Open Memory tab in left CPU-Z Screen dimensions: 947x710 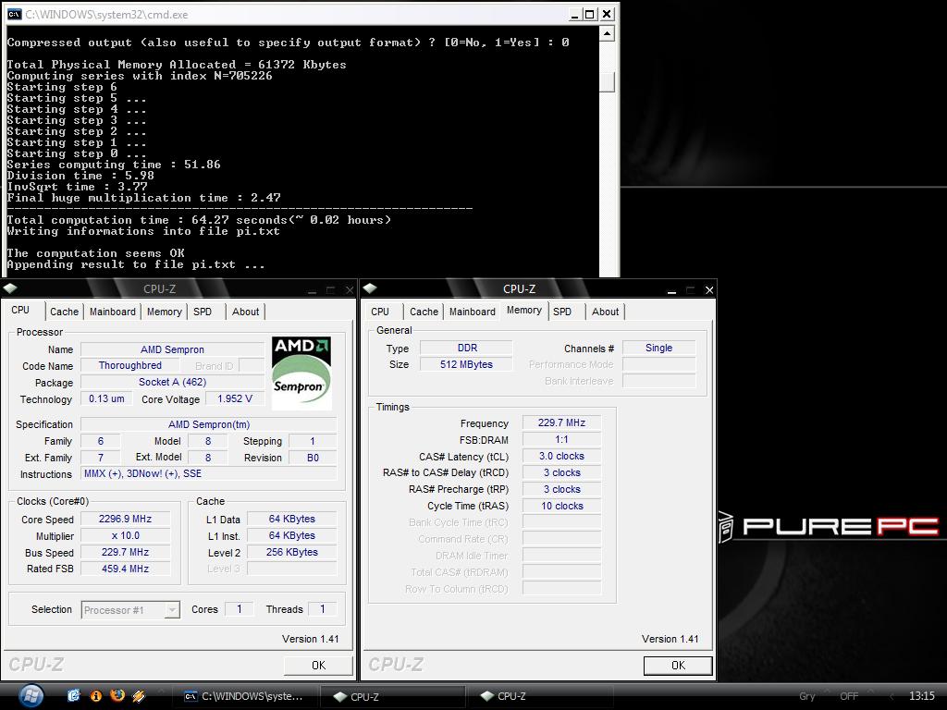165,312
